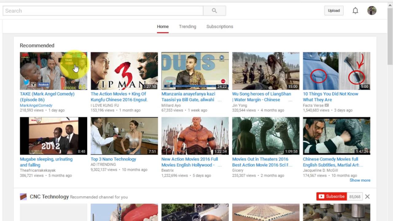Open the CNC Technology channel name
Image resolution: width=393 pixels, height=221 pixels.
pyautogui.click(x=49, y=197)
